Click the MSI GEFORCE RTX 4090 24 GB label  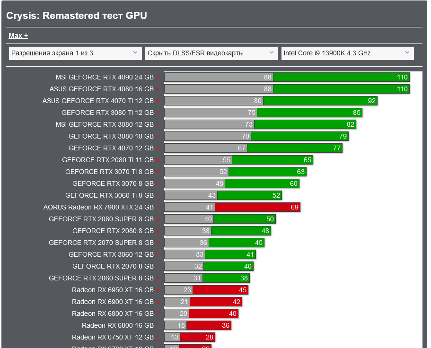tap(105, 77)
